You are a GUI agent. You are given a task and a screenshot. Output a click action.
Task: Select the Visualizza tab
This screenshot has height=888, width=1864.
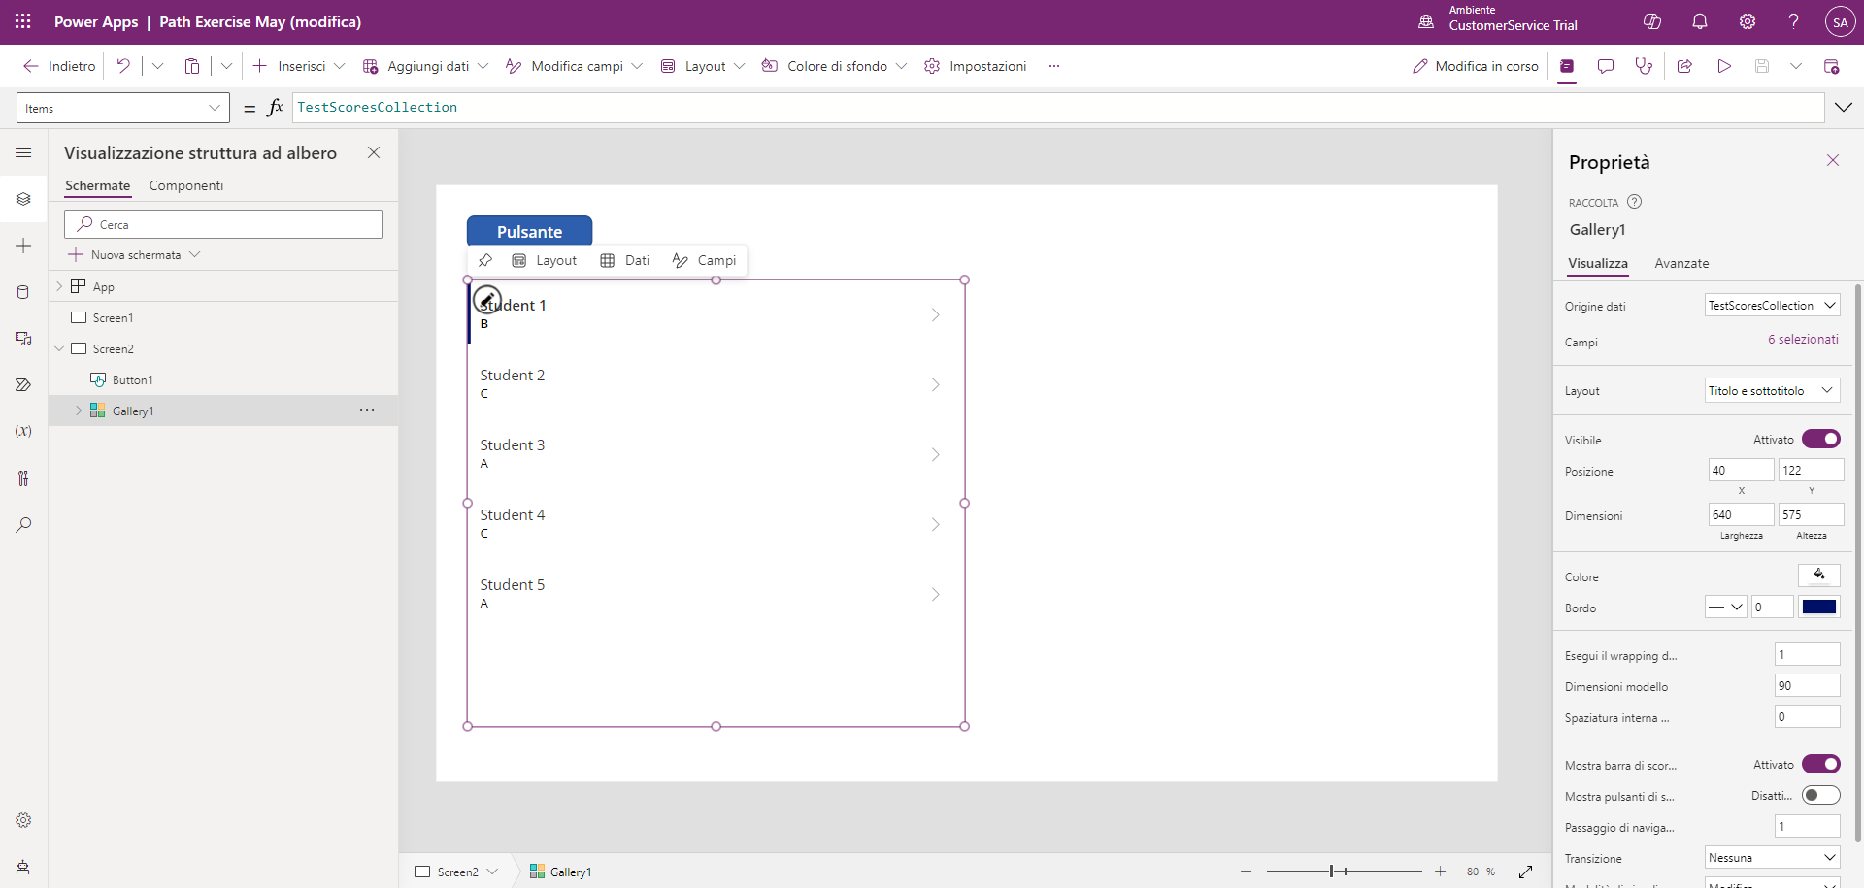(1598, 263)
